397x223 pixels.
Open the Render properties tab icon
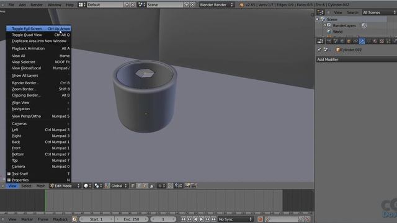pos(329,42)
